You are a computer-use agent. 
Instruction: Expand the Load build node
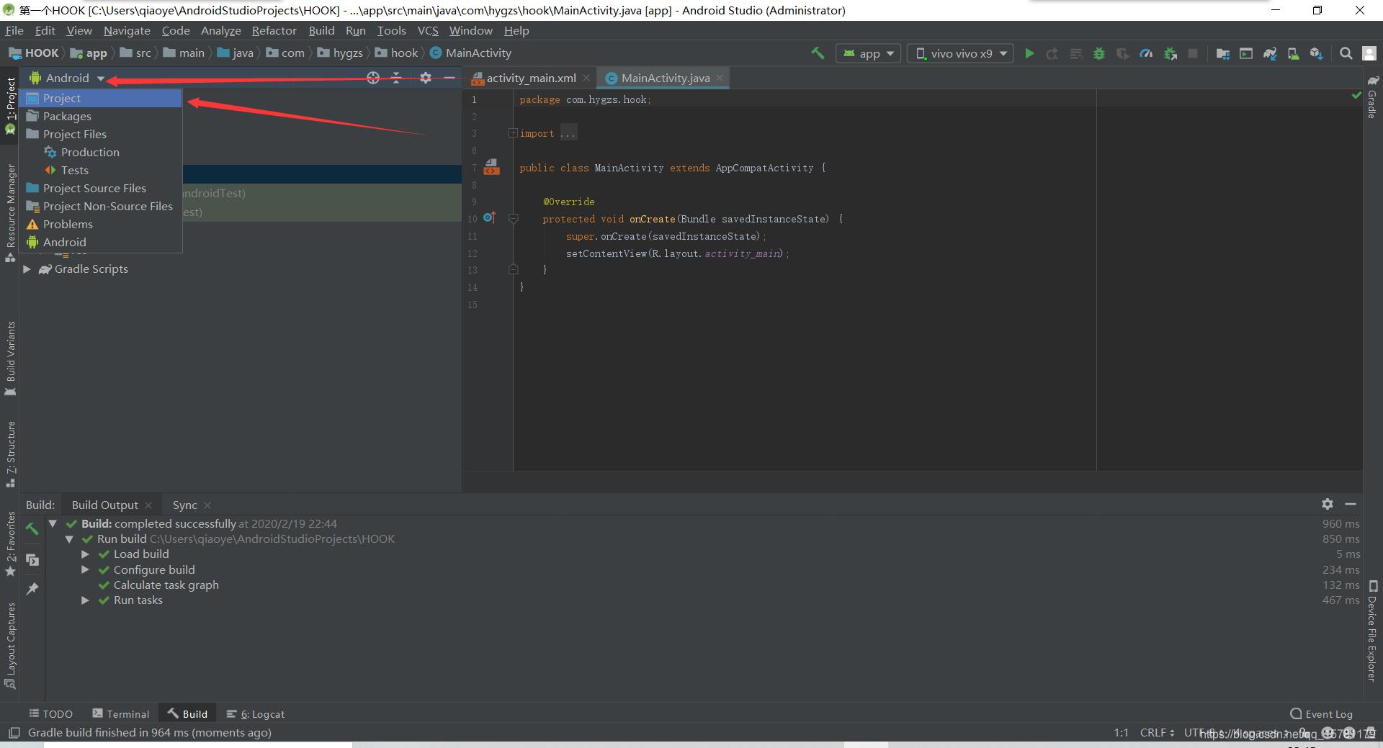tap(85, 554)
